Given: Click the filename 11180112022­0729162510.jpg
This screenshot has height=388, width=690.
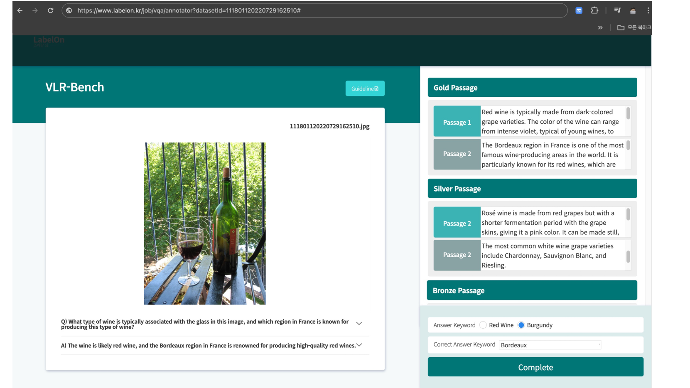Looking at the screenshot, I should [x=329, y=126].
